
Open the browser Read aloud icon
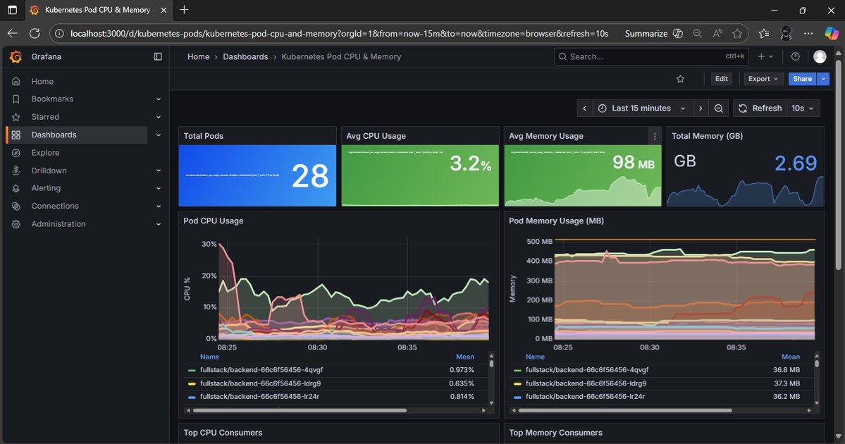tap(717, 33)
